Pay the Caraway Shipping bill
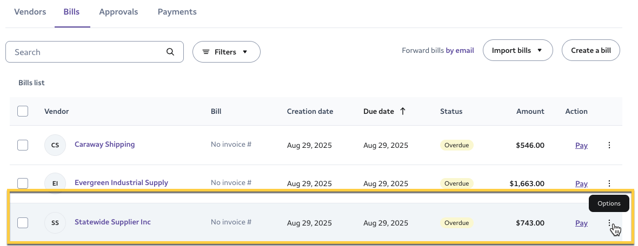Screen dimensions: 638x246 581,145
